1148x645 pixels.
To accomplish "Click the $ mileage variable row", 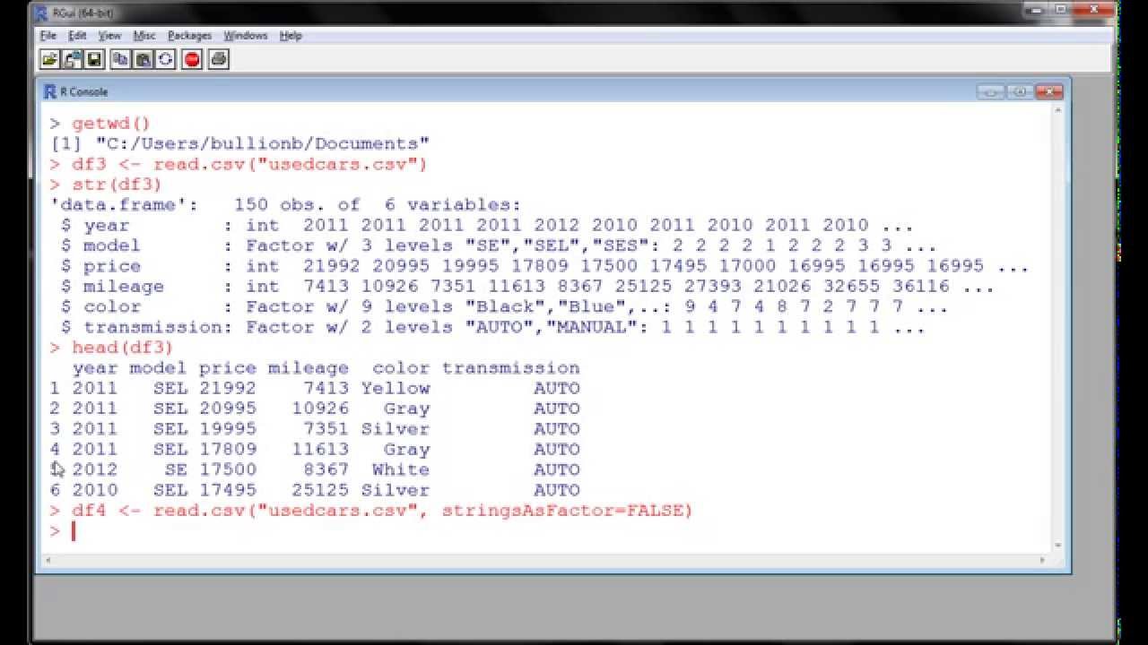I will click(527, 287).
